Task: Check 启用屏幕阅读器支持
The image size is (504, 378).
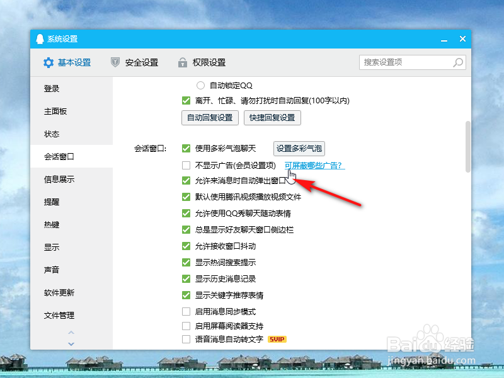Action: [x=186, y=326]
